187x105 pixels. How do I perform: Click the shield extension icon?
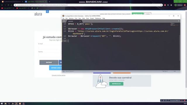point(168,5)
